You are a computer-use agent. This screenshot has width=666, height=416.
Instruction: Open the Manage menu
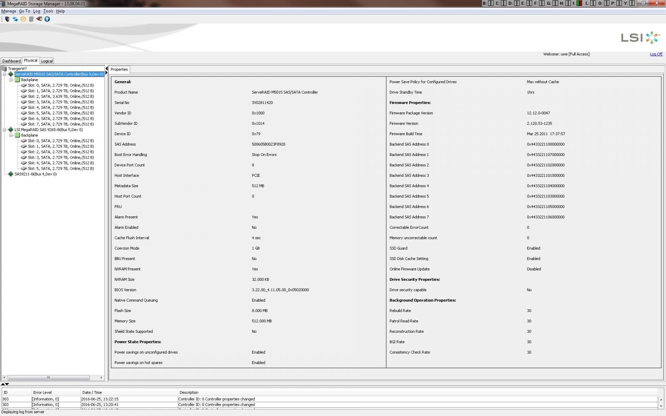[x=9, y=11]
